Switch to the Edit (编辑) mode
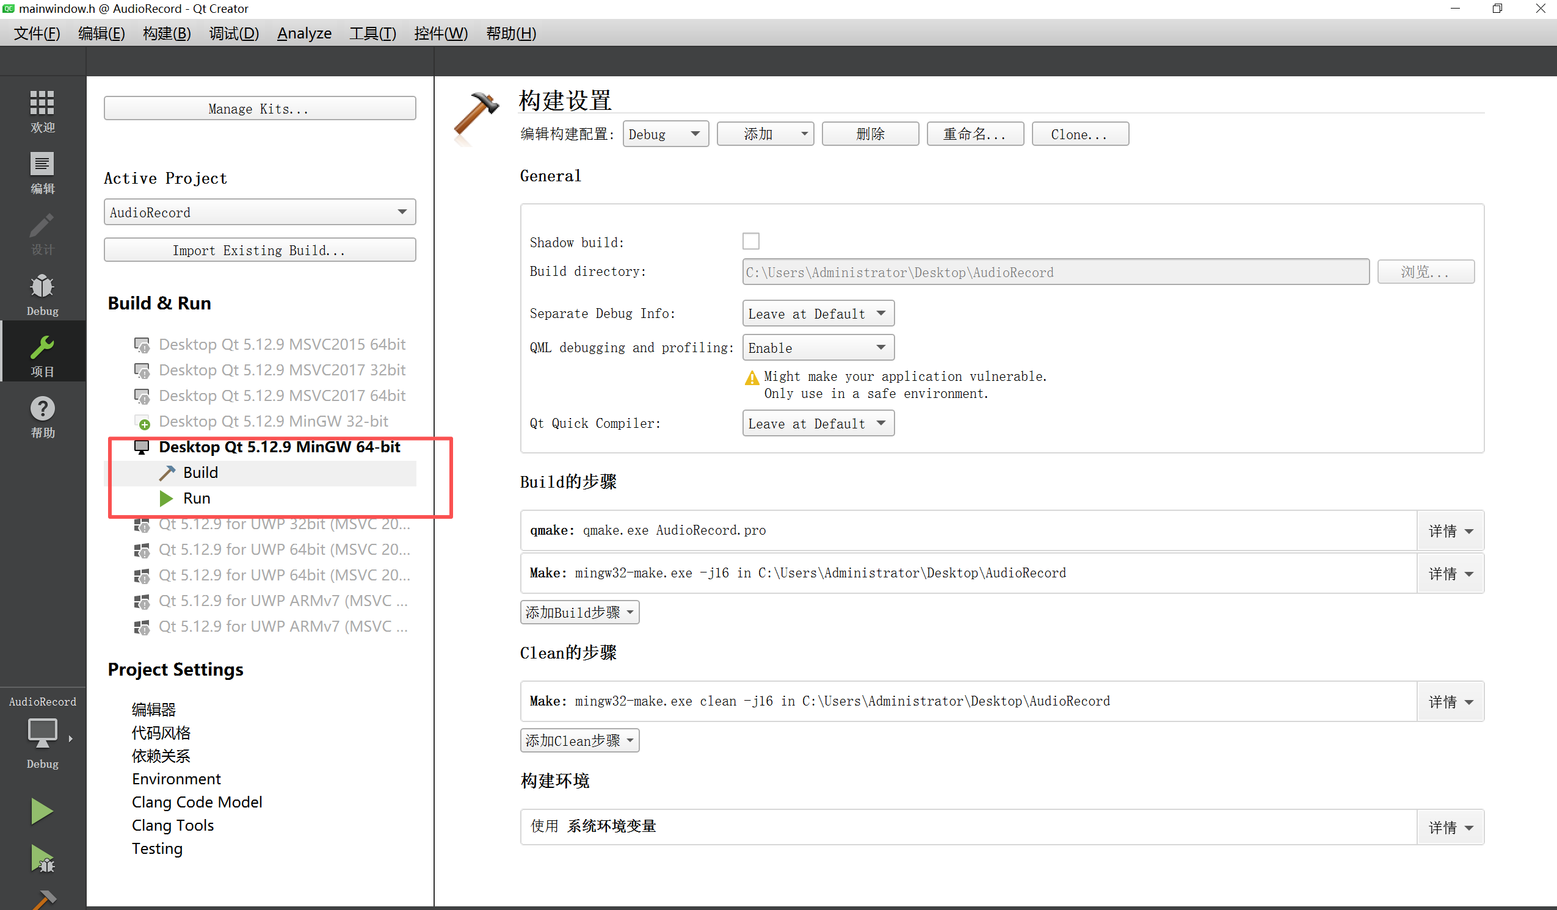Viewport: 1557px width, 910px height. click(x=42, y=173)
